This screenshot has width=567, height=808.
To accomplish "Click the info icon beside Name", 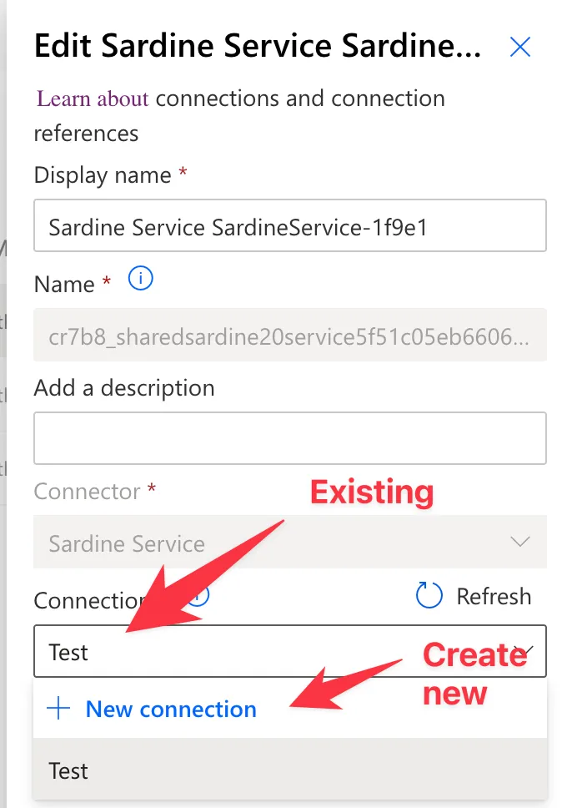I will point(141,280).
